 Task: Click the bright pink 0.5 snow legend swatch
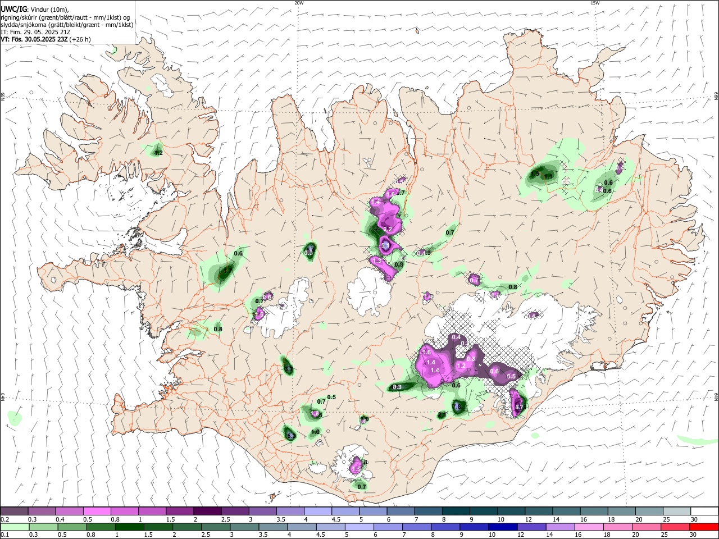click(97, 511)
